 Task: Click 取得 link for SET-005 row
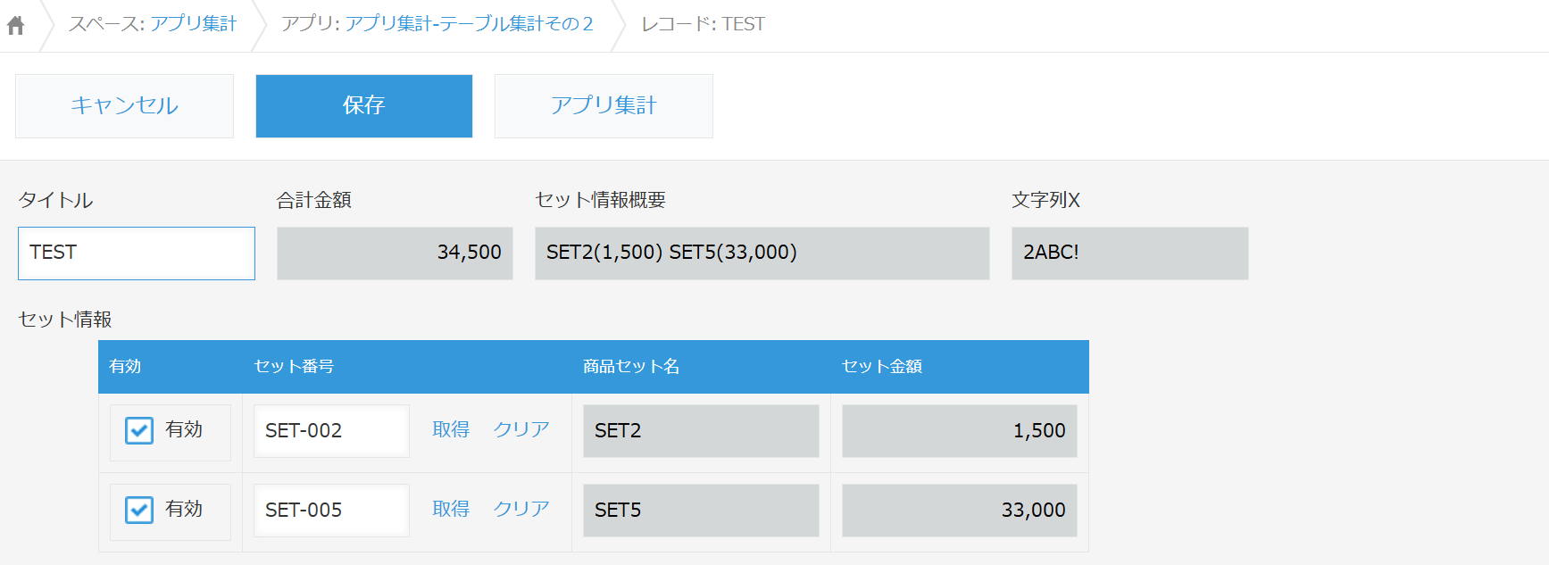click(451, 509)
